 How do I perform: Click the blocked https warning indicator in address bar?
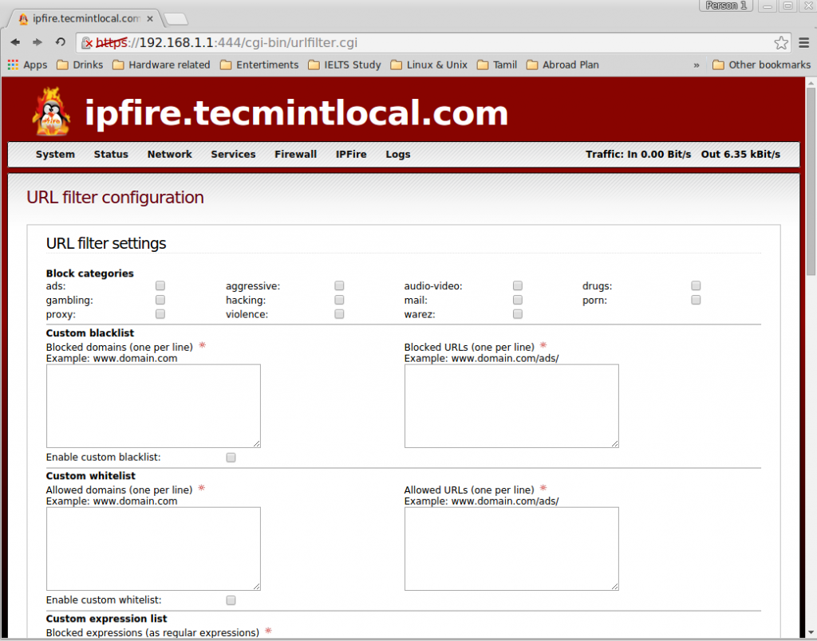pyautogui.click(x=88, y=42)
